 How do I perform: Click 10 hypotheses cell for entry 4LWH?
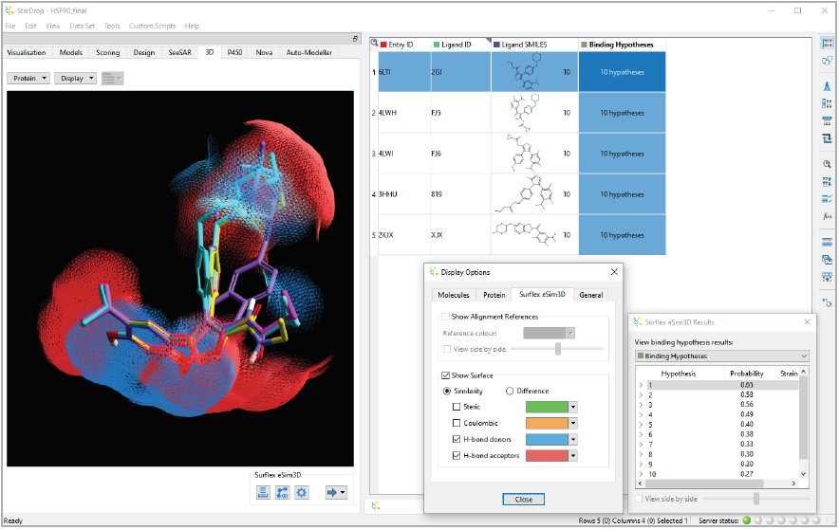pos(623,113)
